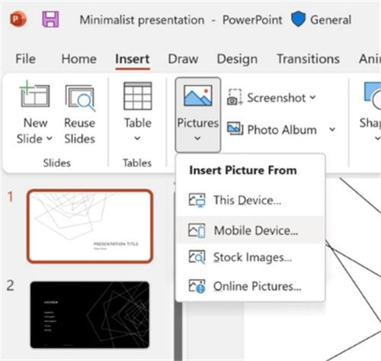Click the Photo Album icon
The image size is (381, 361).
(235, 129)
